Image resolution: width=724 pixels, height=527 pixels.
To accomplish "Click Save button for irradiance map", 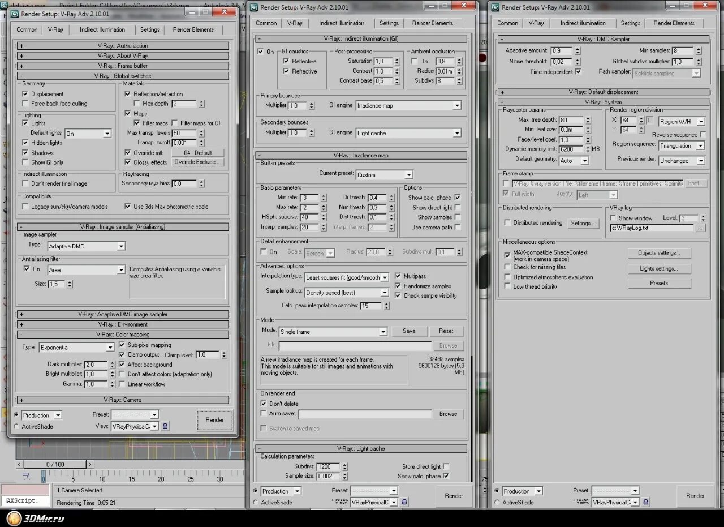I will tap(409, 331).
